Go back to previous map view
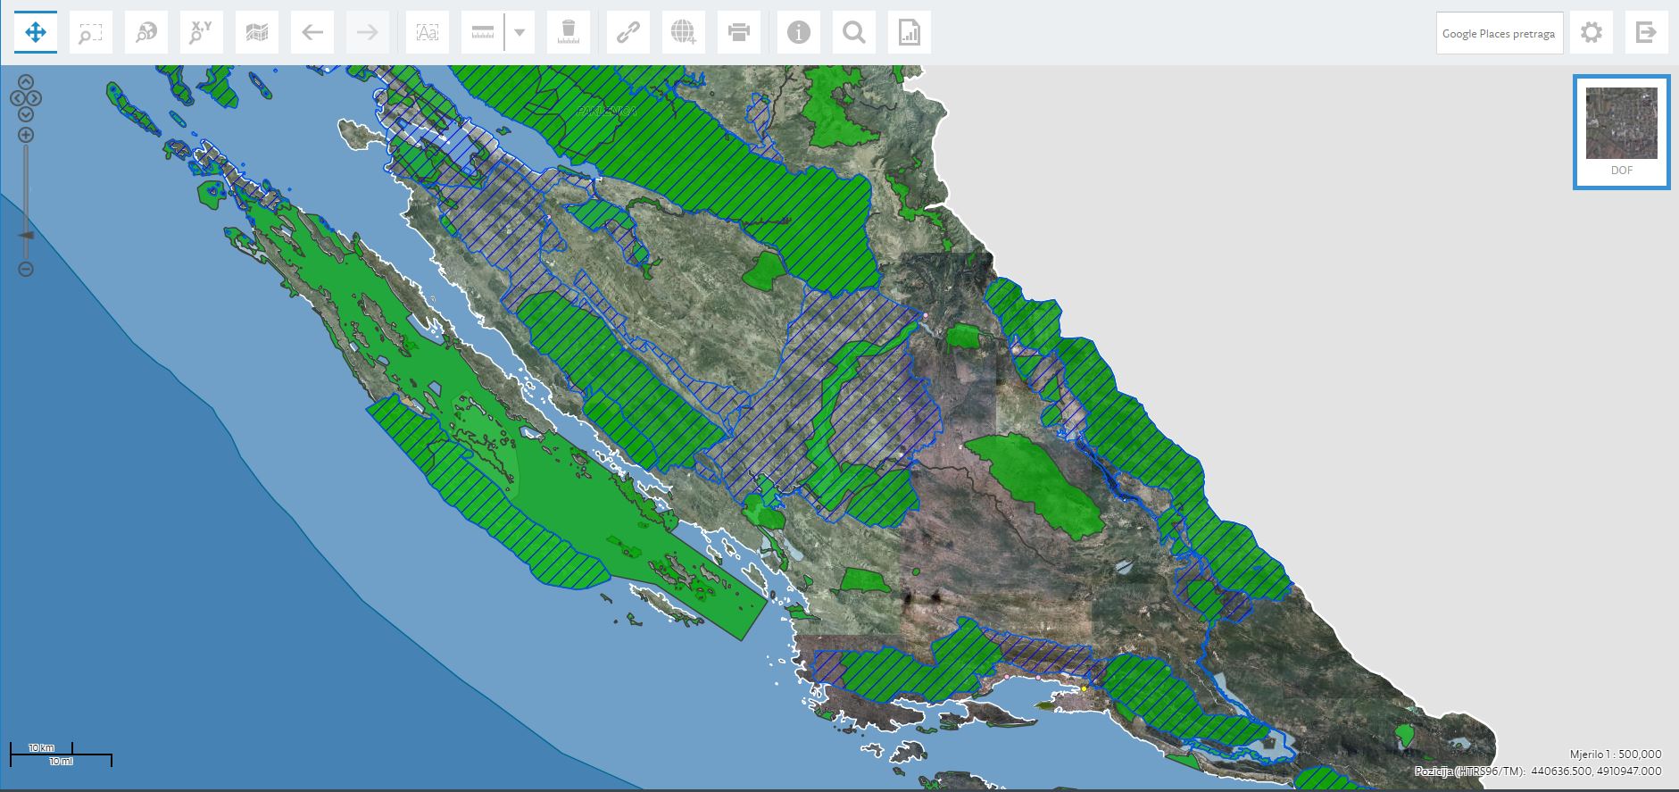The width and height of the screenshot is (1679, 792). (312, 33)
